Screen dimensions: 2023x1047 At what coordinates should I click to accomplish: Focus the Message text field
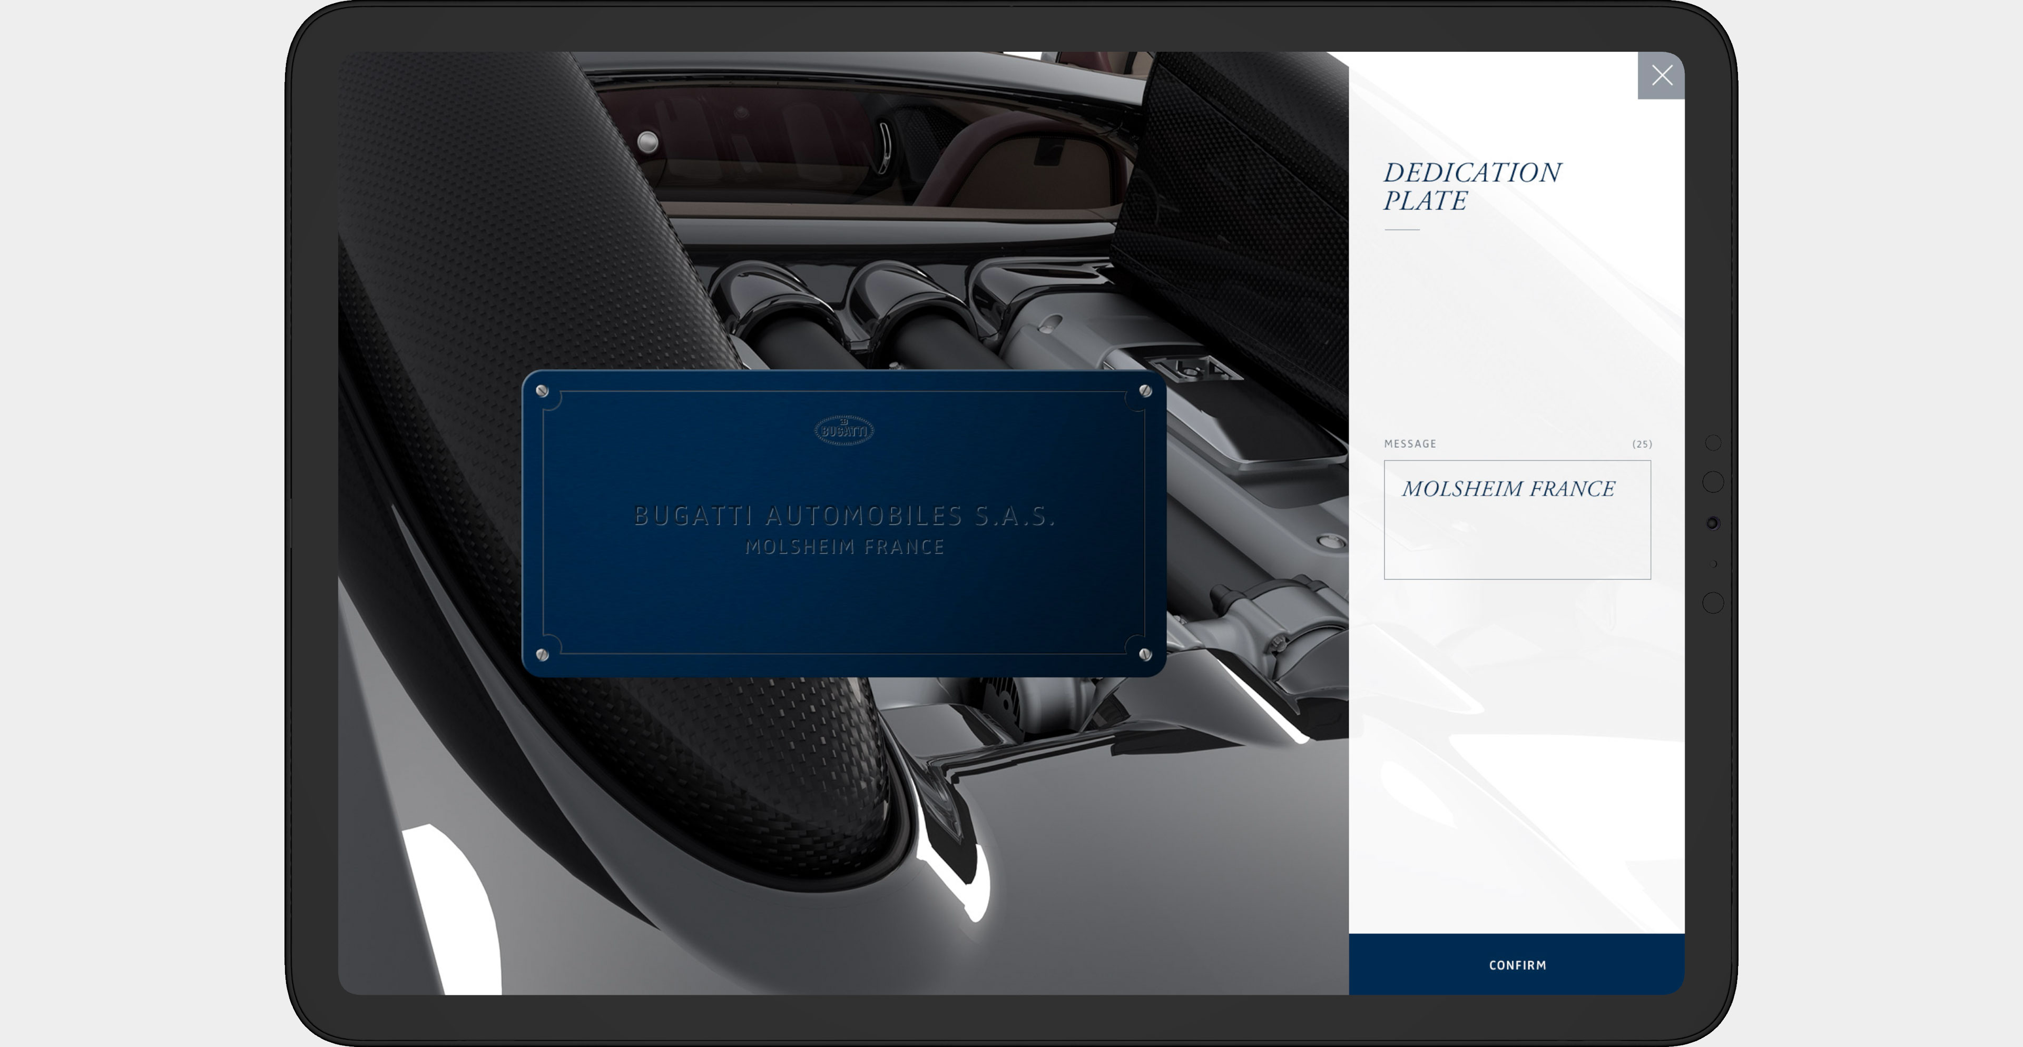(x=1517, y=520)
